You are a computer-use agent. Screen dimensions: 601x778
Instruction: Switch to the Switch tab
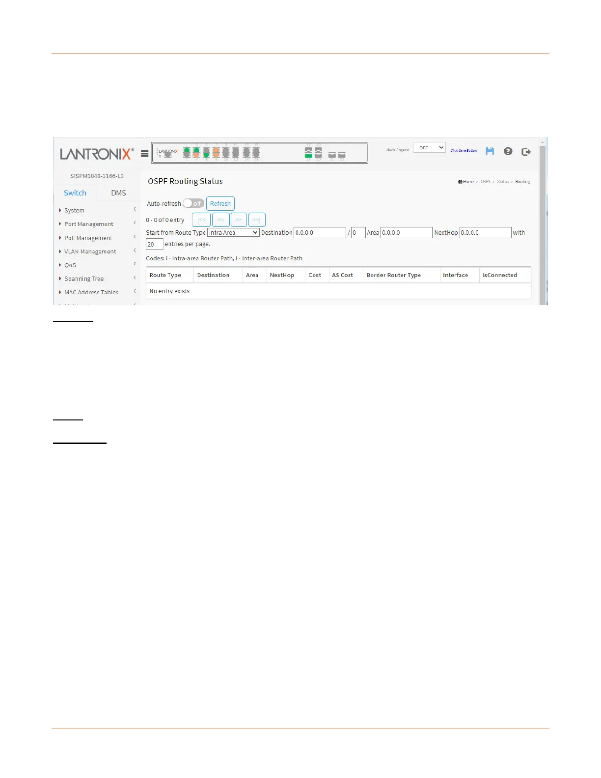[x=75, y=193]
